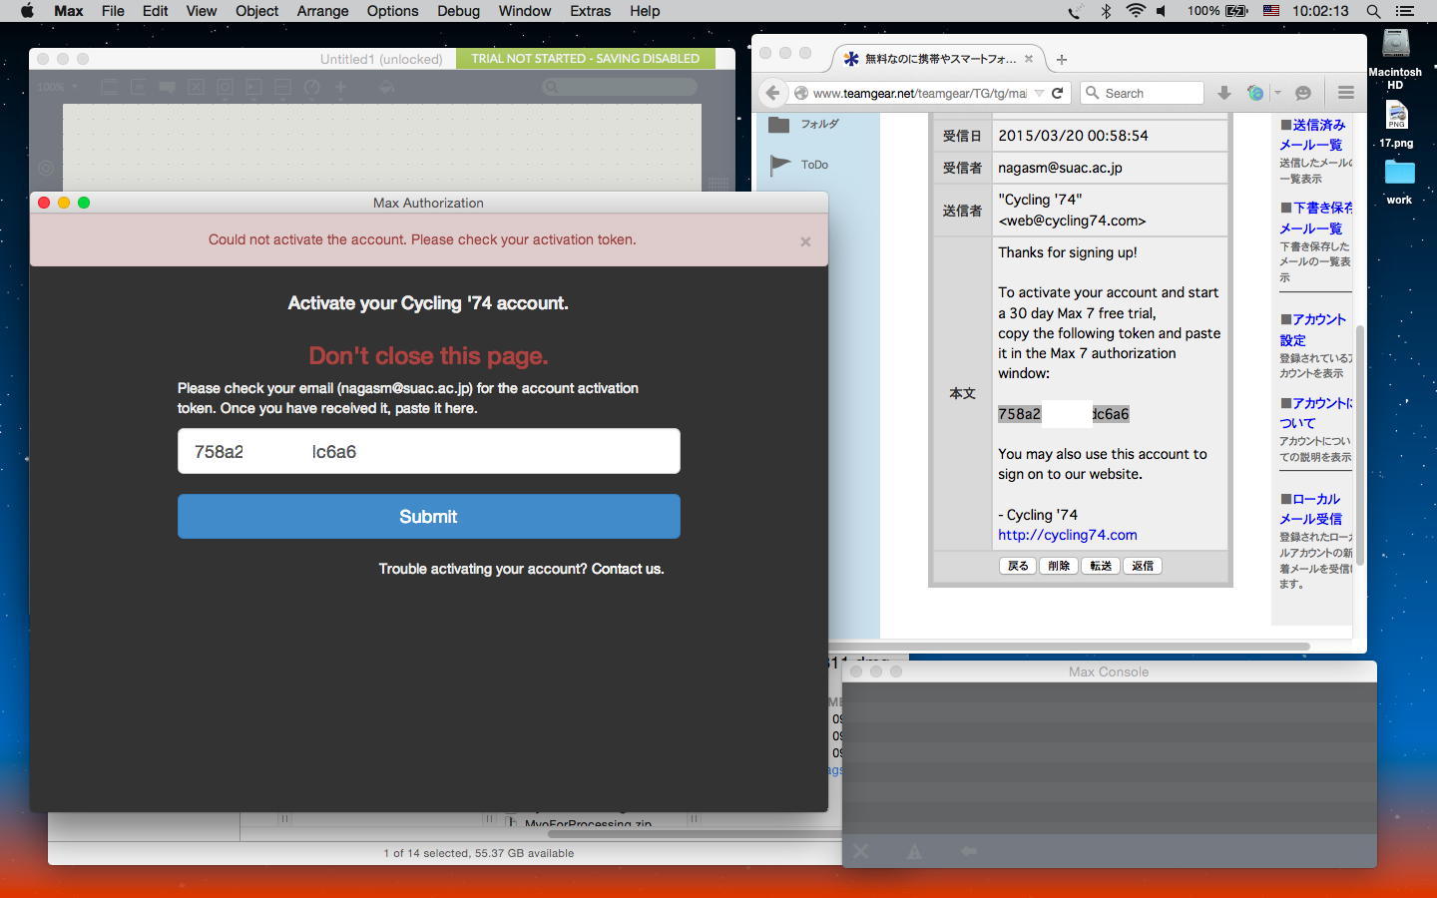Open the Contact us link
The image size is (1437, 898).
tap(628, 569)
